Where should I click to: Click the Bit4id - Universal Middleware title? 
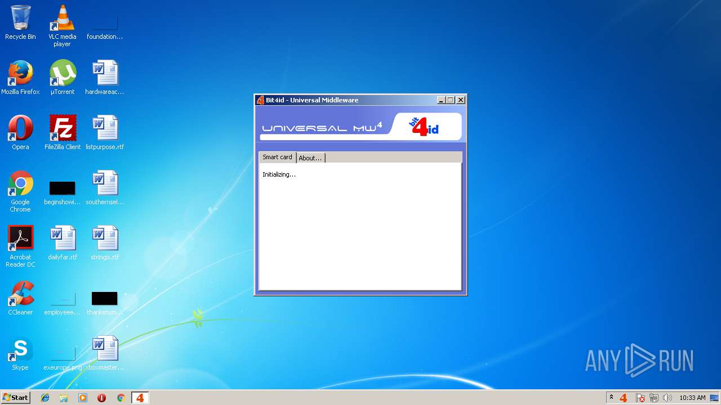point(312,100)
